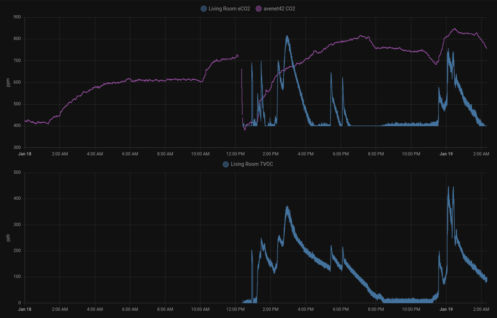
Task: Click '4:00 AM' on the bottom chart axis
Action: [x=95, y=309]
